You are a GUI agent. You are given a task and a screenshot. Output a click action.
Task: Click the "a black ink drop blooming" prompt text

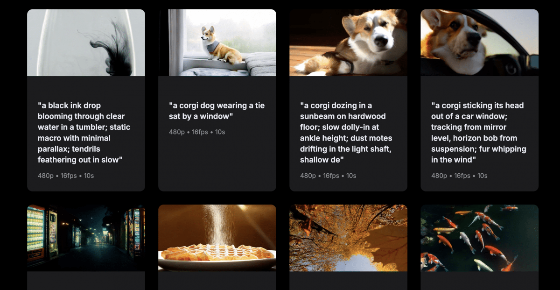coord(84,133)
